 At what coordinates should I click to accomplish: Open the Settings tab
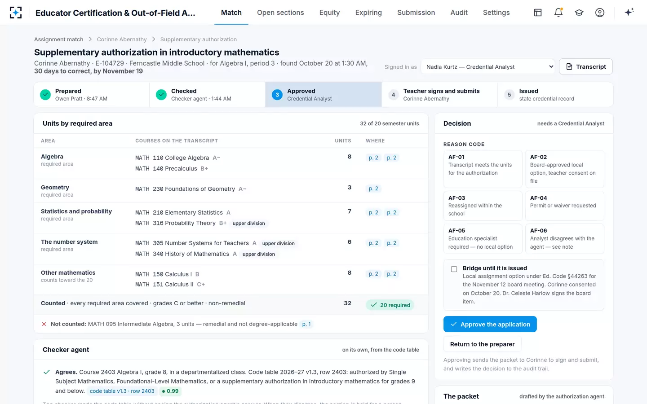coord(496,13)
